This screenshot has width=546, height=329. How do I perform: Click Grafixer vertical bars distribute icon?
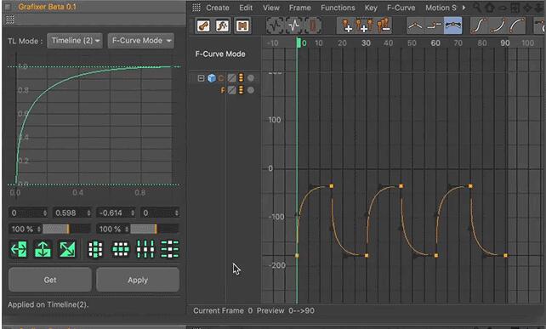pyautogui.click(x=145, y=249)
